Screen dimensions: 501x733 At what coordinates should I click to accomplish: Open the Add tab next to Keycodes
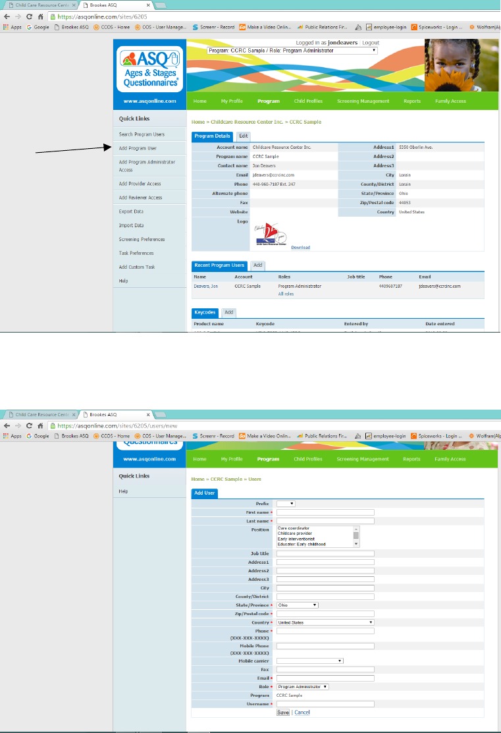(x=228, y=312)
